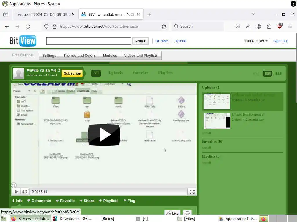This screenshot has height=222, width=297.
Task: Open Themes and Colors tab
Action: 79,55
